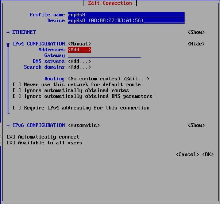This screenshot has width=220, height=204.
Task: Show the IPv6 CONFIGURATION section
Action: [x=196, y=125]
